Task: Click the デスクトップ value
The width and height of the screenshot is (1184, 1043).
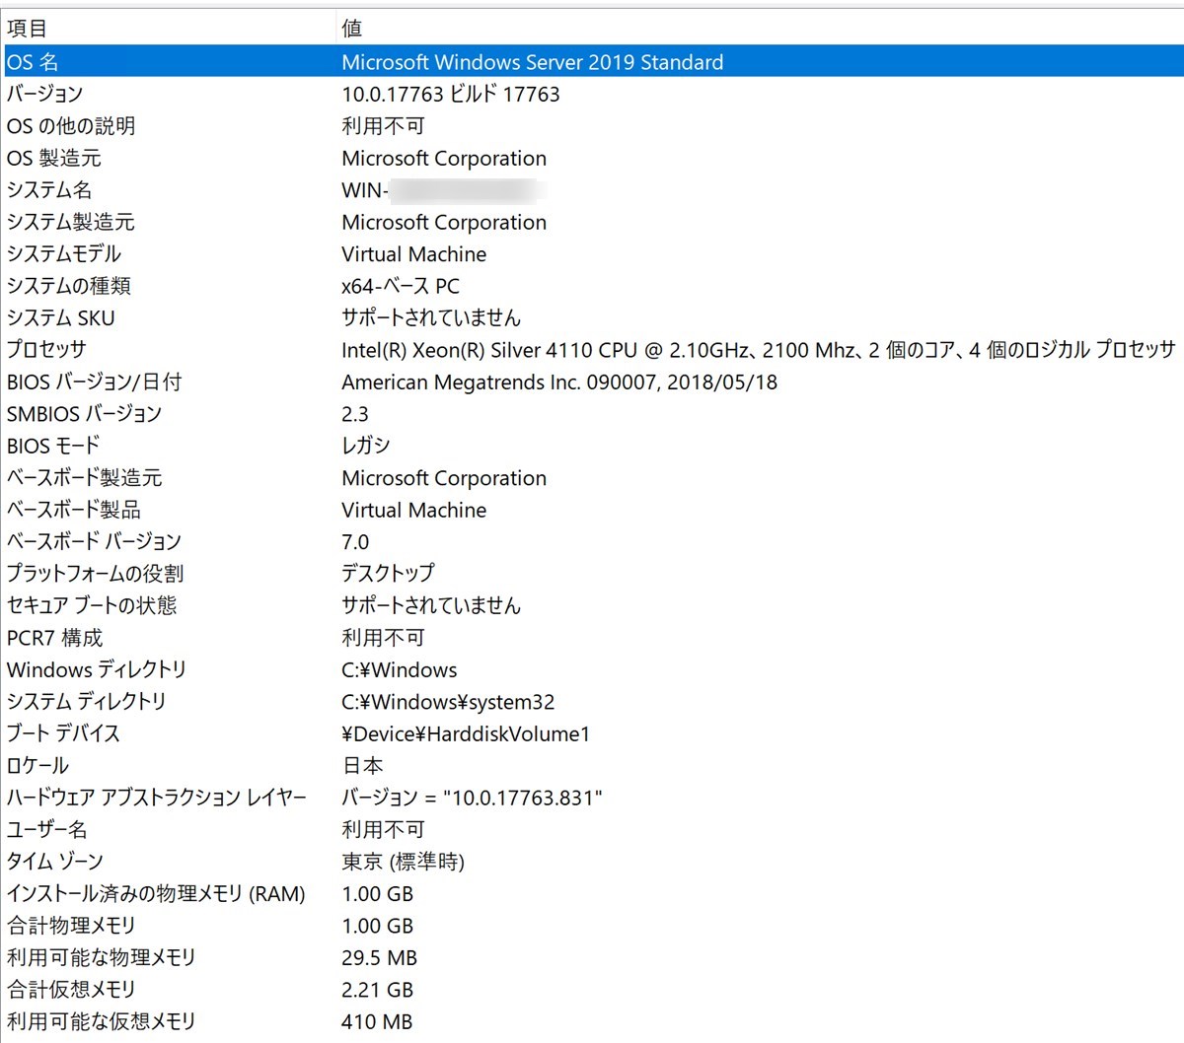Action: 388,574
